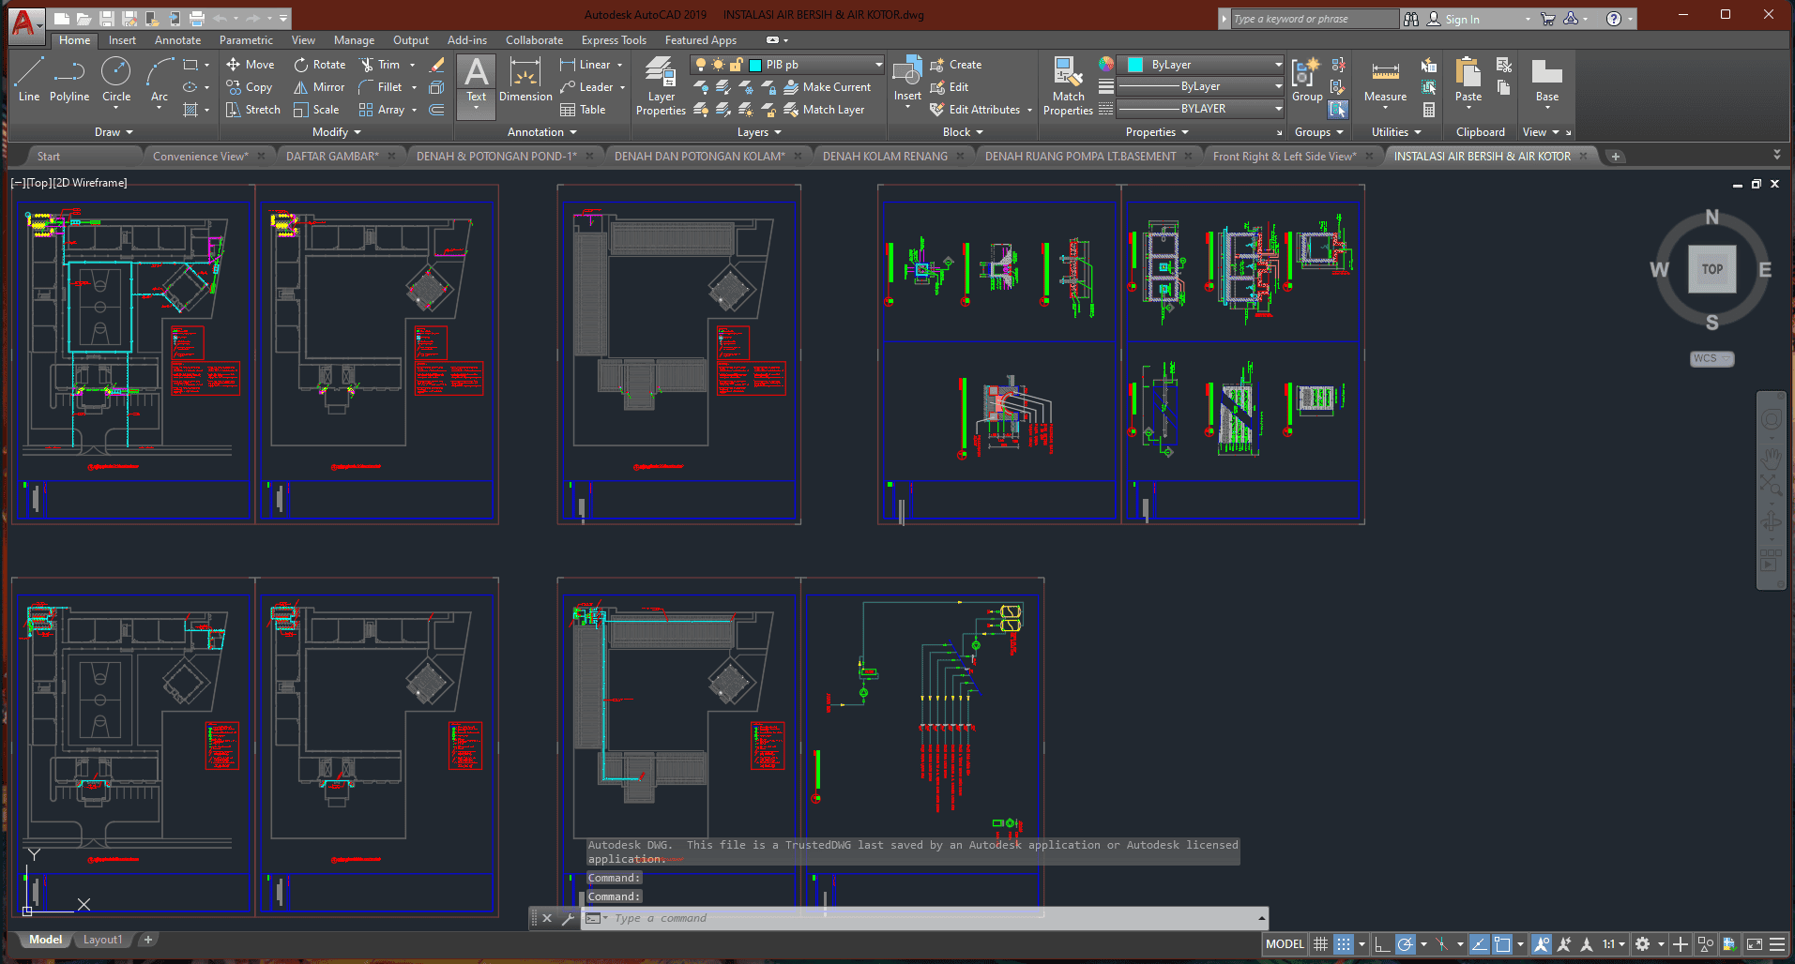Toggle ortho mode in status bar

point(1381,944)
